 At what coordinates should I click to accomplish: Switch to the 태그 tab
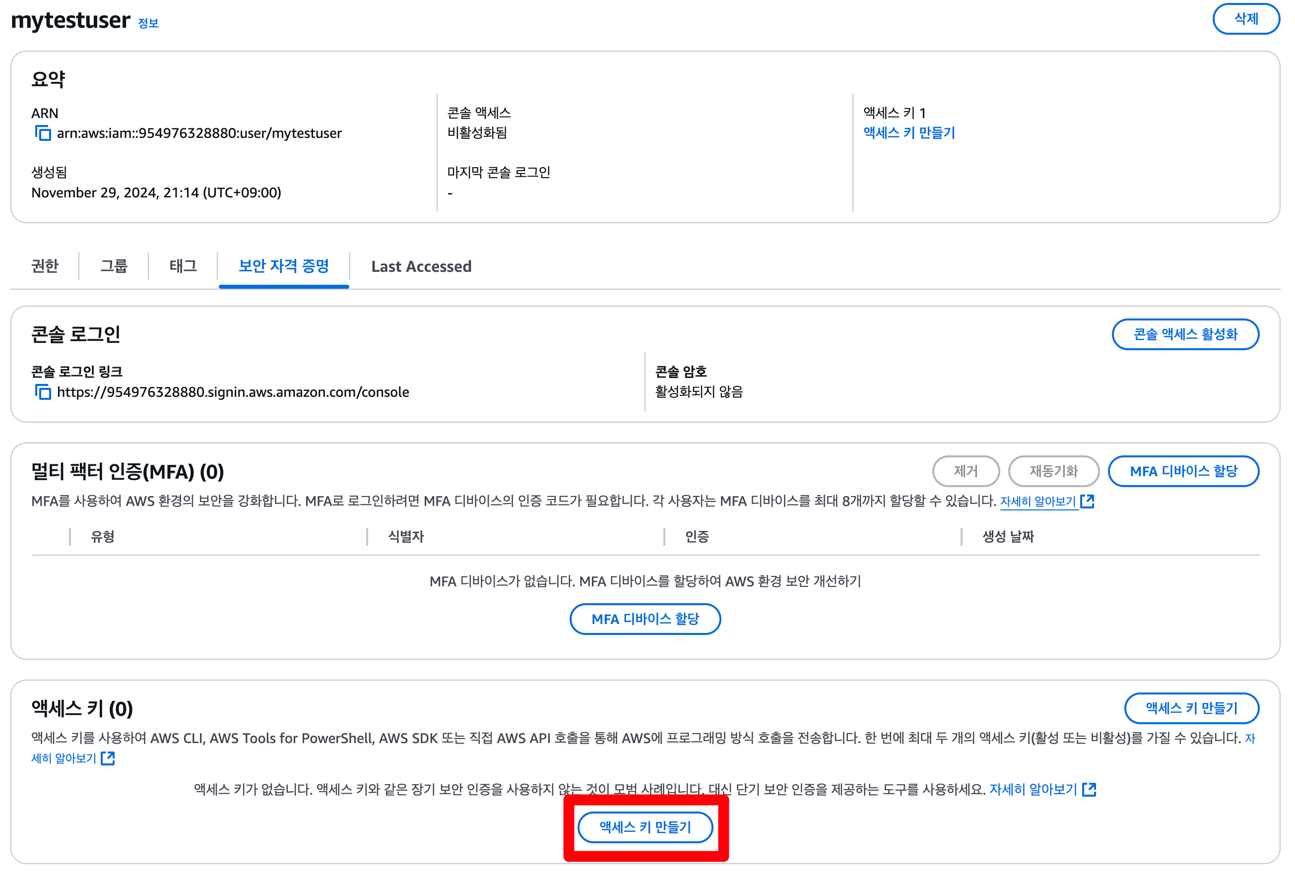pyautogui.click(x=183, y=266)
